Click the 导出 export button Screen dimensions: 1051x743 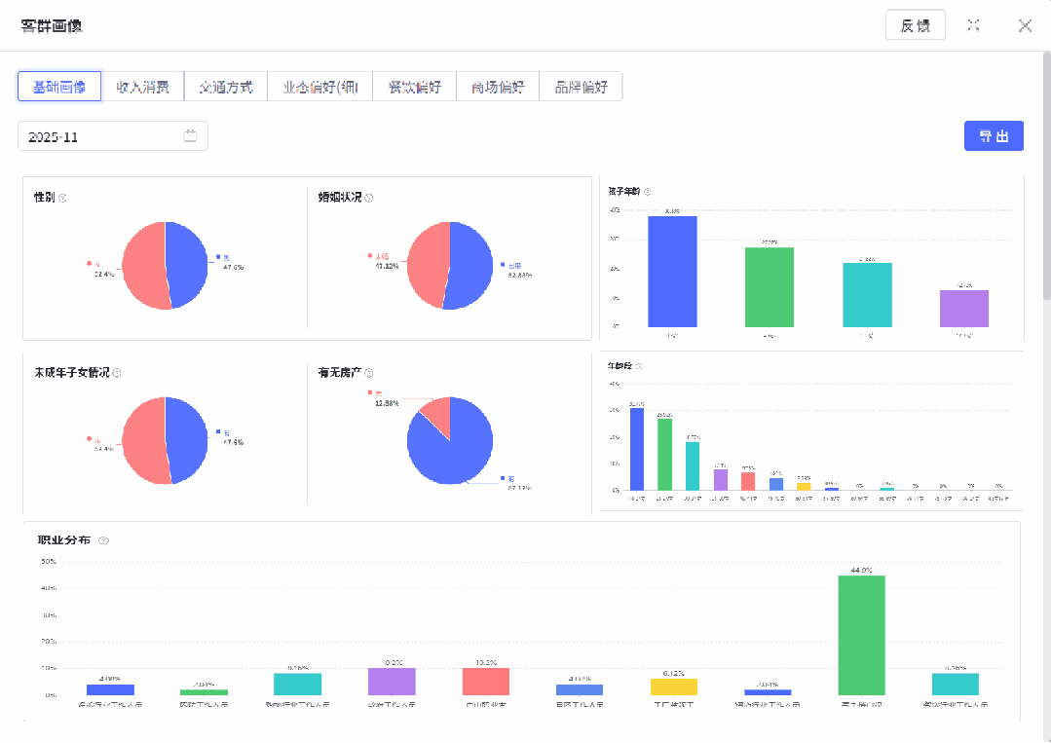(x=994, y=136)
